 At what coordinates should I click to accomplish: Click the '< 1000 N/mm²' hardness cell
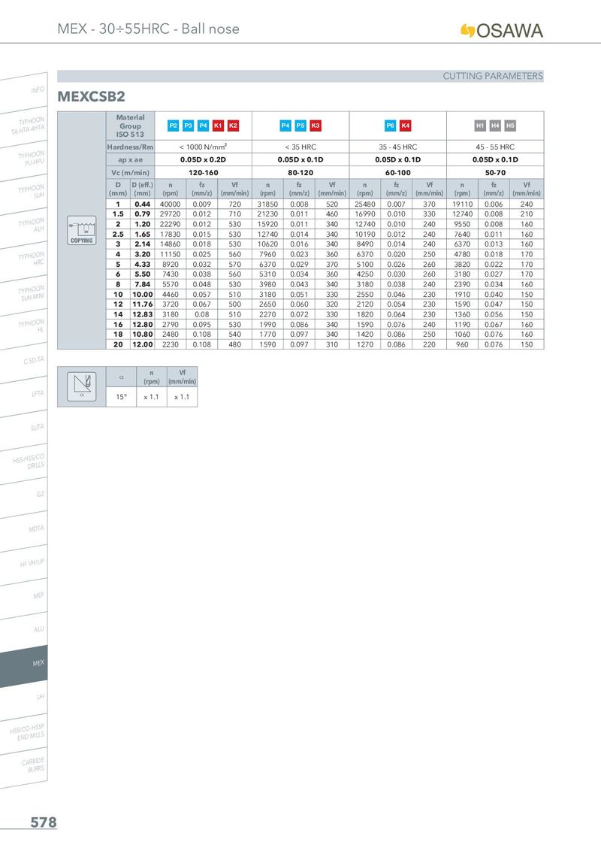[203, 147]
